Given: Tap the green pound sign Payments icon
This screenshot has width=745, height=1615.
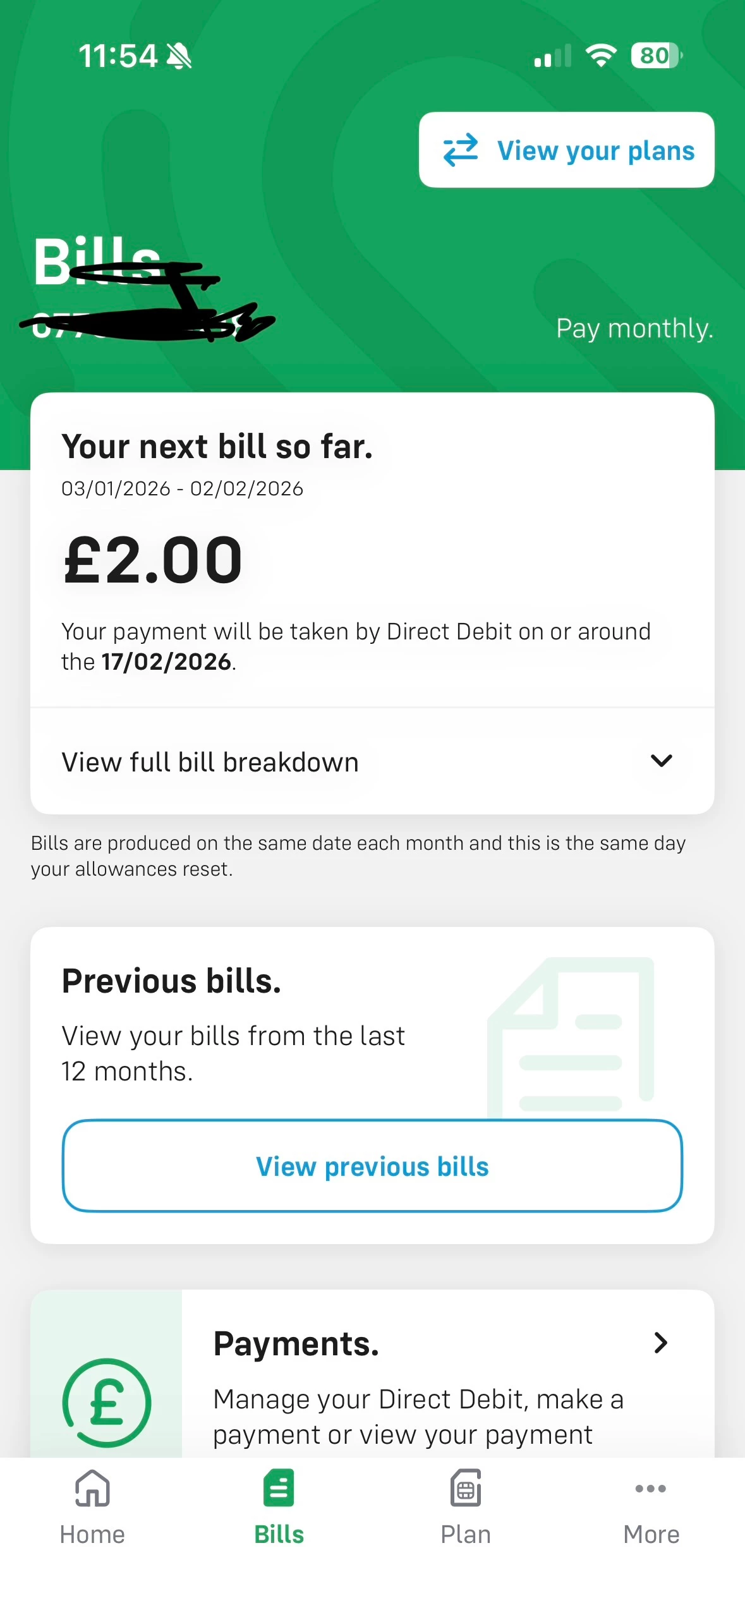Looking at the screenshot, I should pos(107,1402).
